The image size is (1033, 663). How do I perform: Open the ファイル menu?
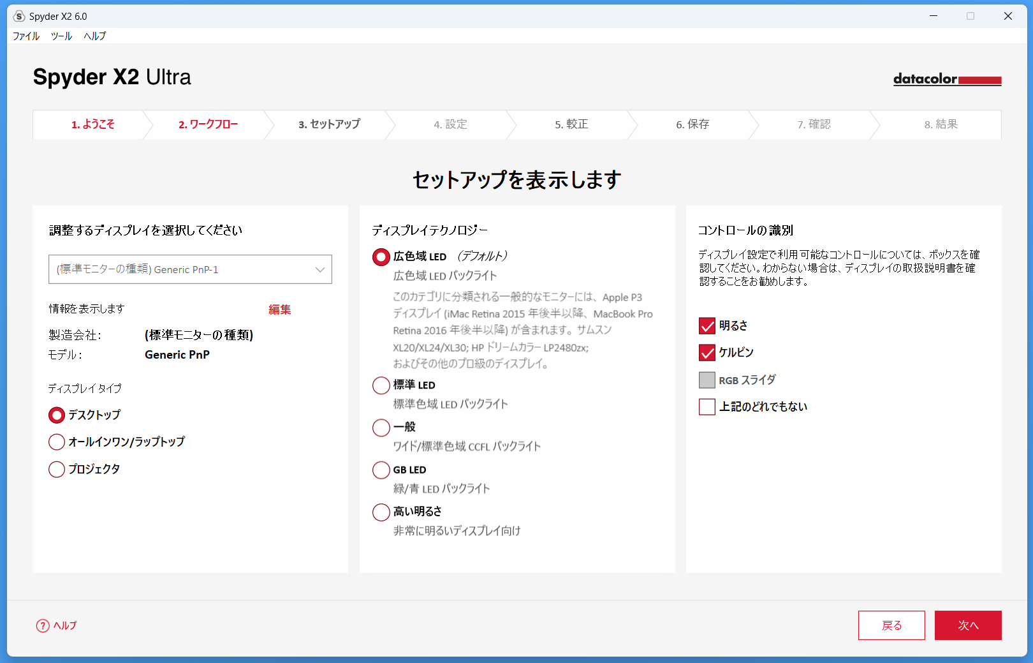(x=26, y=36)
